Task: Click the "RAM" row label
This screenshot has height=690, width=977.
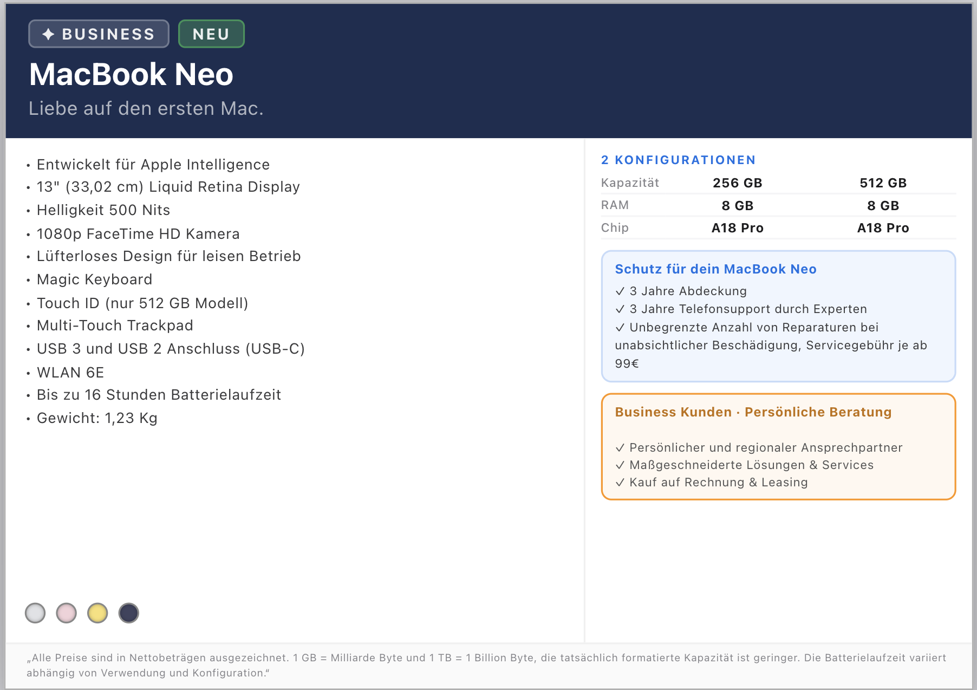Action: tap(615, 205)
